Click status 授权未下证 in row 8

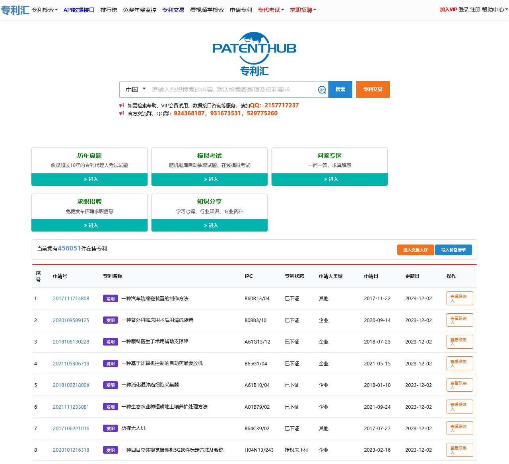(x=297, y=450)
